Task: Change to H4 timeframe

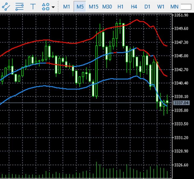Action: coord(134,6)
